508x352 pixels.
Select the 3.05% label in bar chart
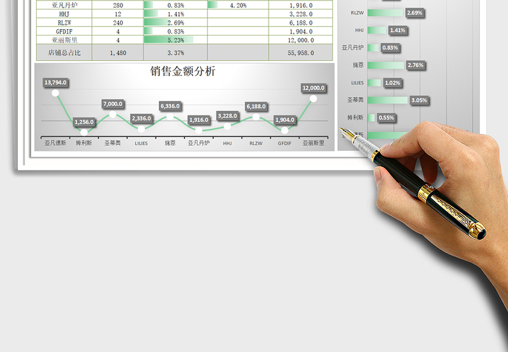(419, 100)
